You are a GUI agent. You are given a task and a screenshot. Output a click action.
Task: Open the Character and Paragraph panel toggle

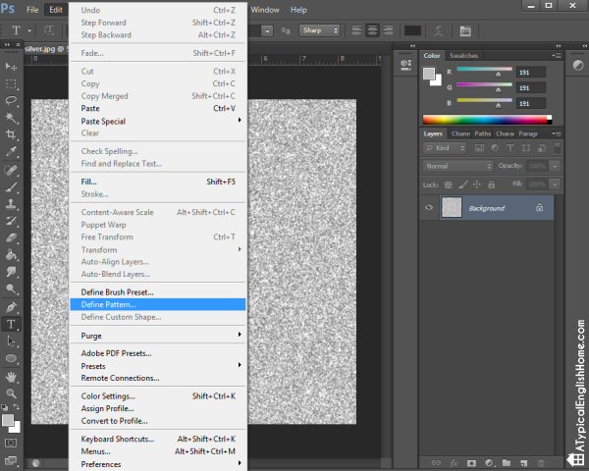465,30
